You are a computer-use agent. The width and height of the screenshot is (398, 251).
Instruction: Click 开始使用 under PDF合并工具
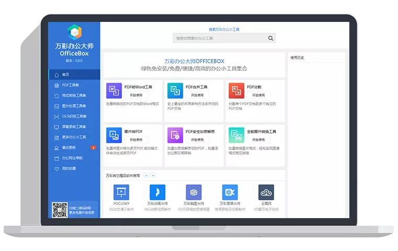(x=197, y=95)
